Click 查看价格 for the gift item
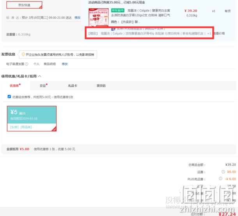 tap(219, 33)
